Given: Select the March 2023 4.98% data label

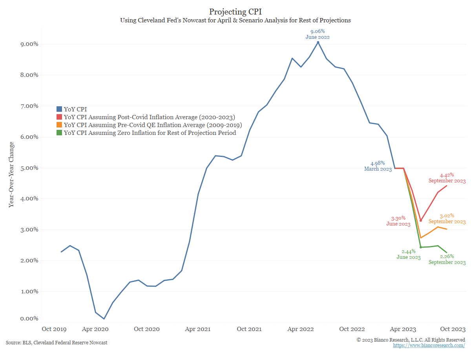Looking at the screenshot, I should pos(377,166).
